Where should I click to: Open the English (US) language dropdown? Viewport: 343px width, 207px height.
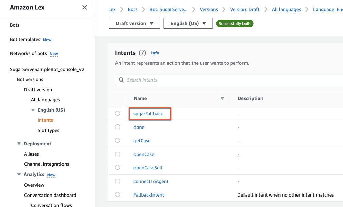coord(188,23)
